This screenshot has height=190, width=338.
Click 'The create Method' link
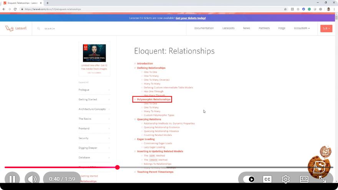click(x=156, y=160)
